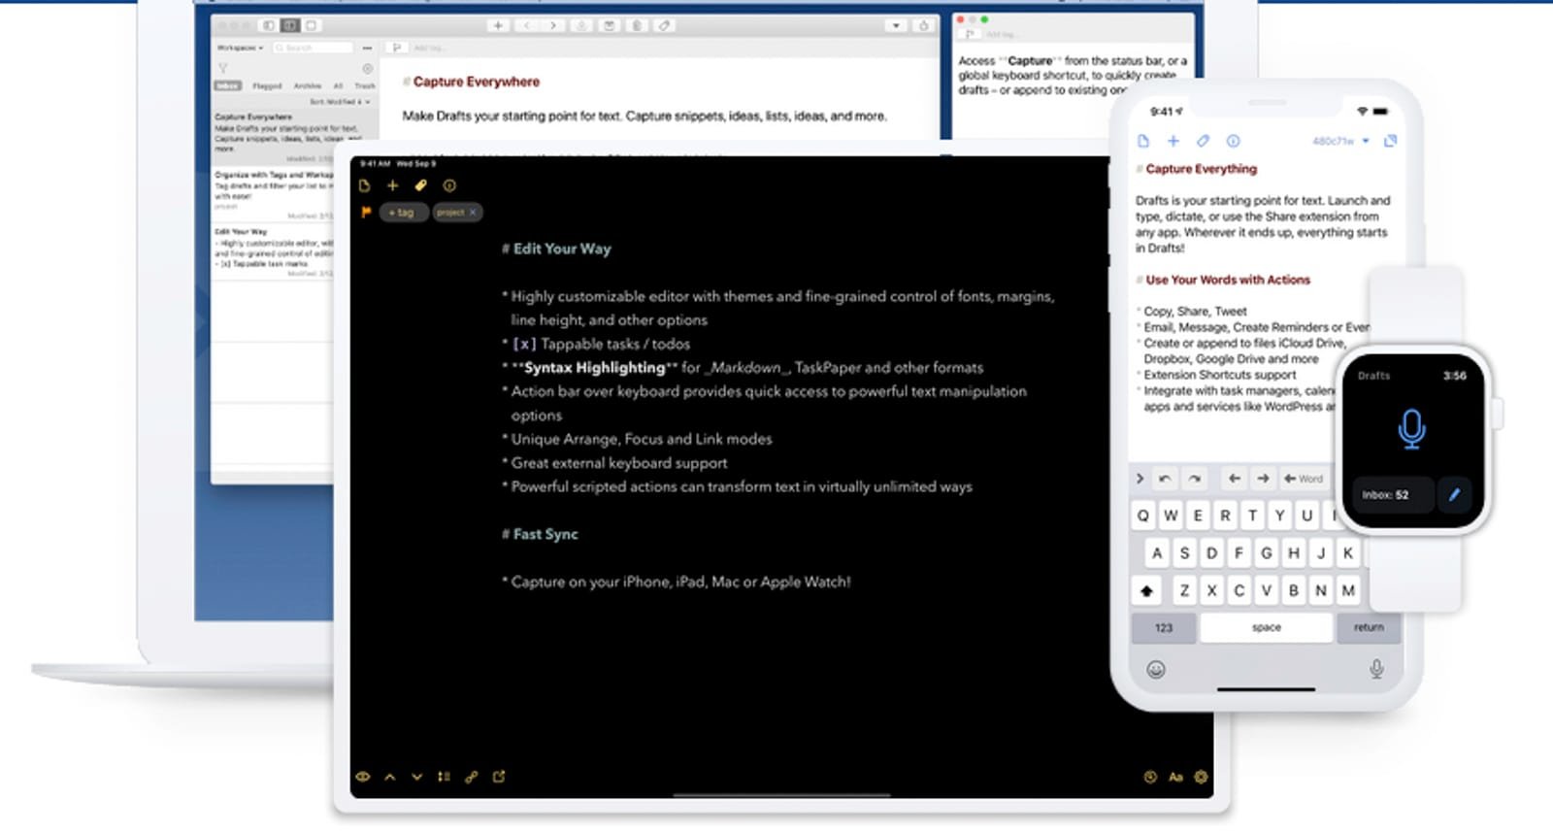Tap the pencil compose icon on watch

coord(1453,494)
